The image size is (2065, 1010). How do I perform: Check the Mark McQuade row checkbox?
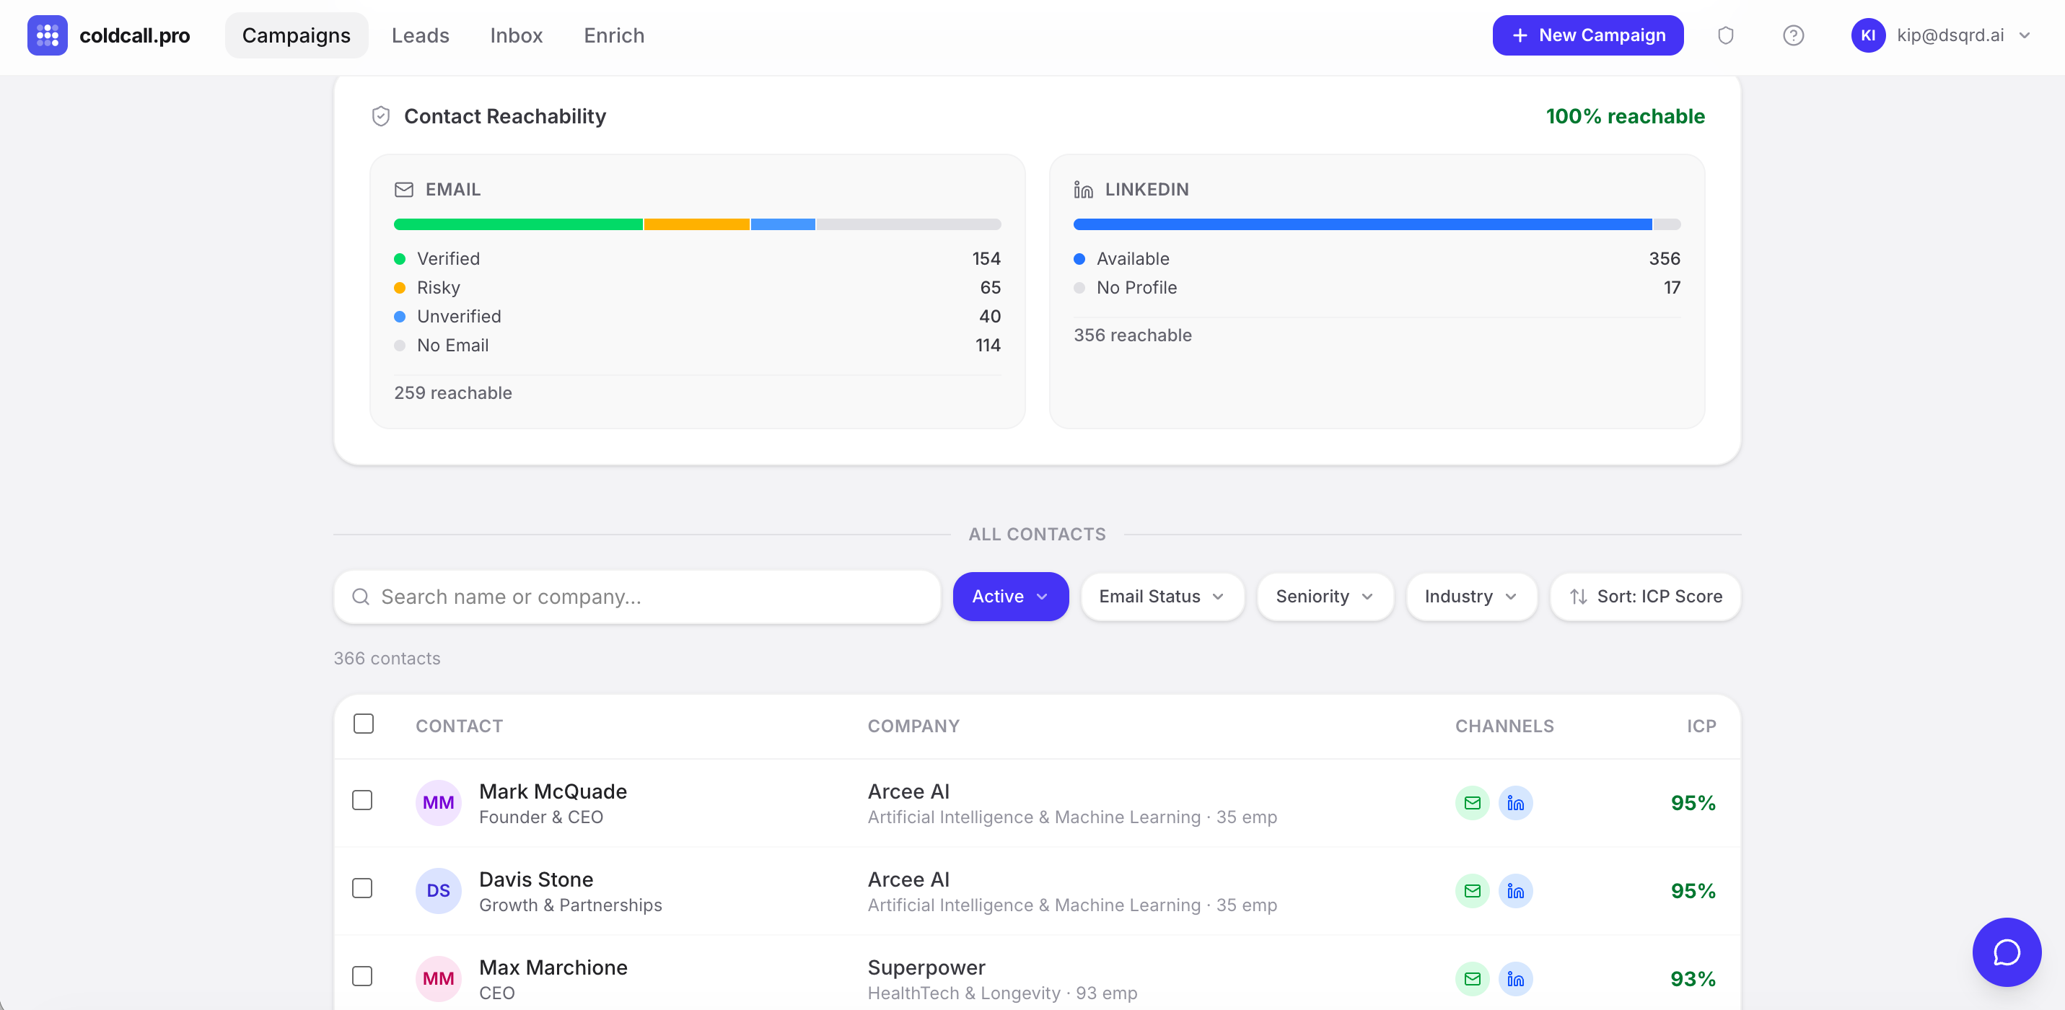(x=362, y=800)
